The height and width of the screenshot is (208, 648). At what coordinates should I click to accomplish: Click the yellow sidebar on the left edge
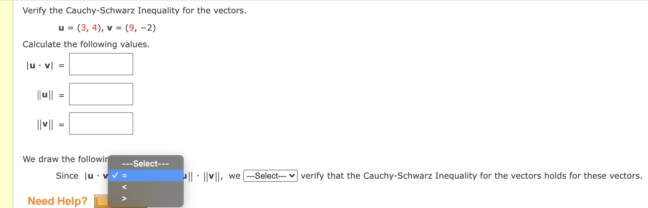(x=6, y=104)
